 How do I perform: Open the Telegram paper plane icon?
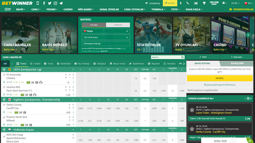(61, 3)
